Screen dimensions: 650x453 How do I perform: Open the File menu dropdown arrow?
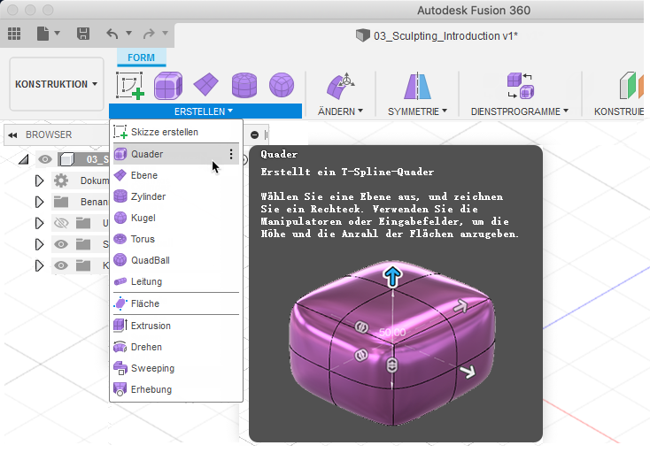[58, 33]
